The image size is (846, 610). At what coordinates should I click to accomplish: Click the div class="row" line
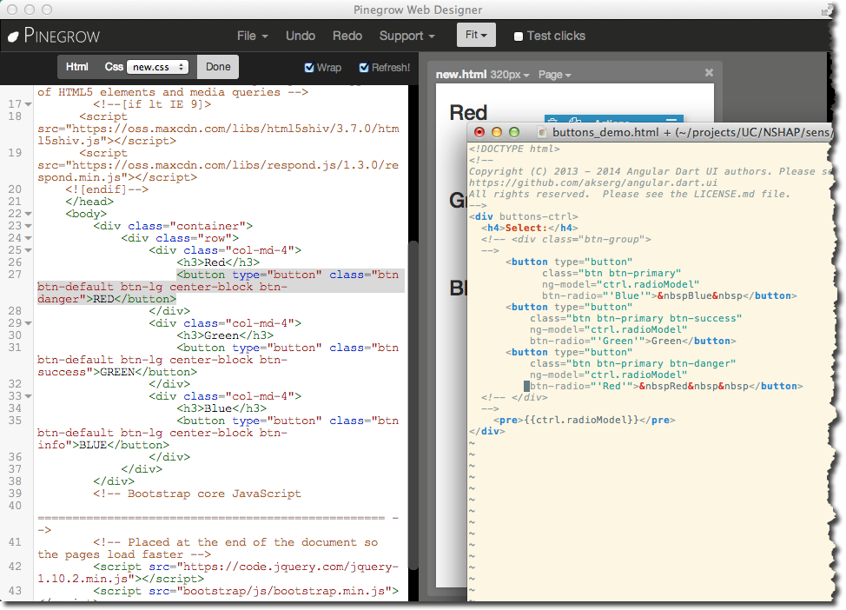[180, 238]
